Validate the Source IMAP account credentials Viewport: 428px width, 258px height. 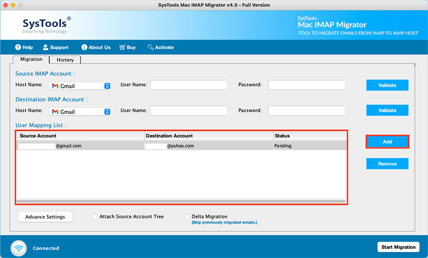387,85
